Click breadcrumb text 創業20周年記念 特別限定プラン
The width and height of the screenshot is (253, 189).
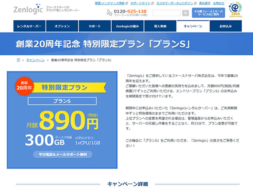click(81, 60)
